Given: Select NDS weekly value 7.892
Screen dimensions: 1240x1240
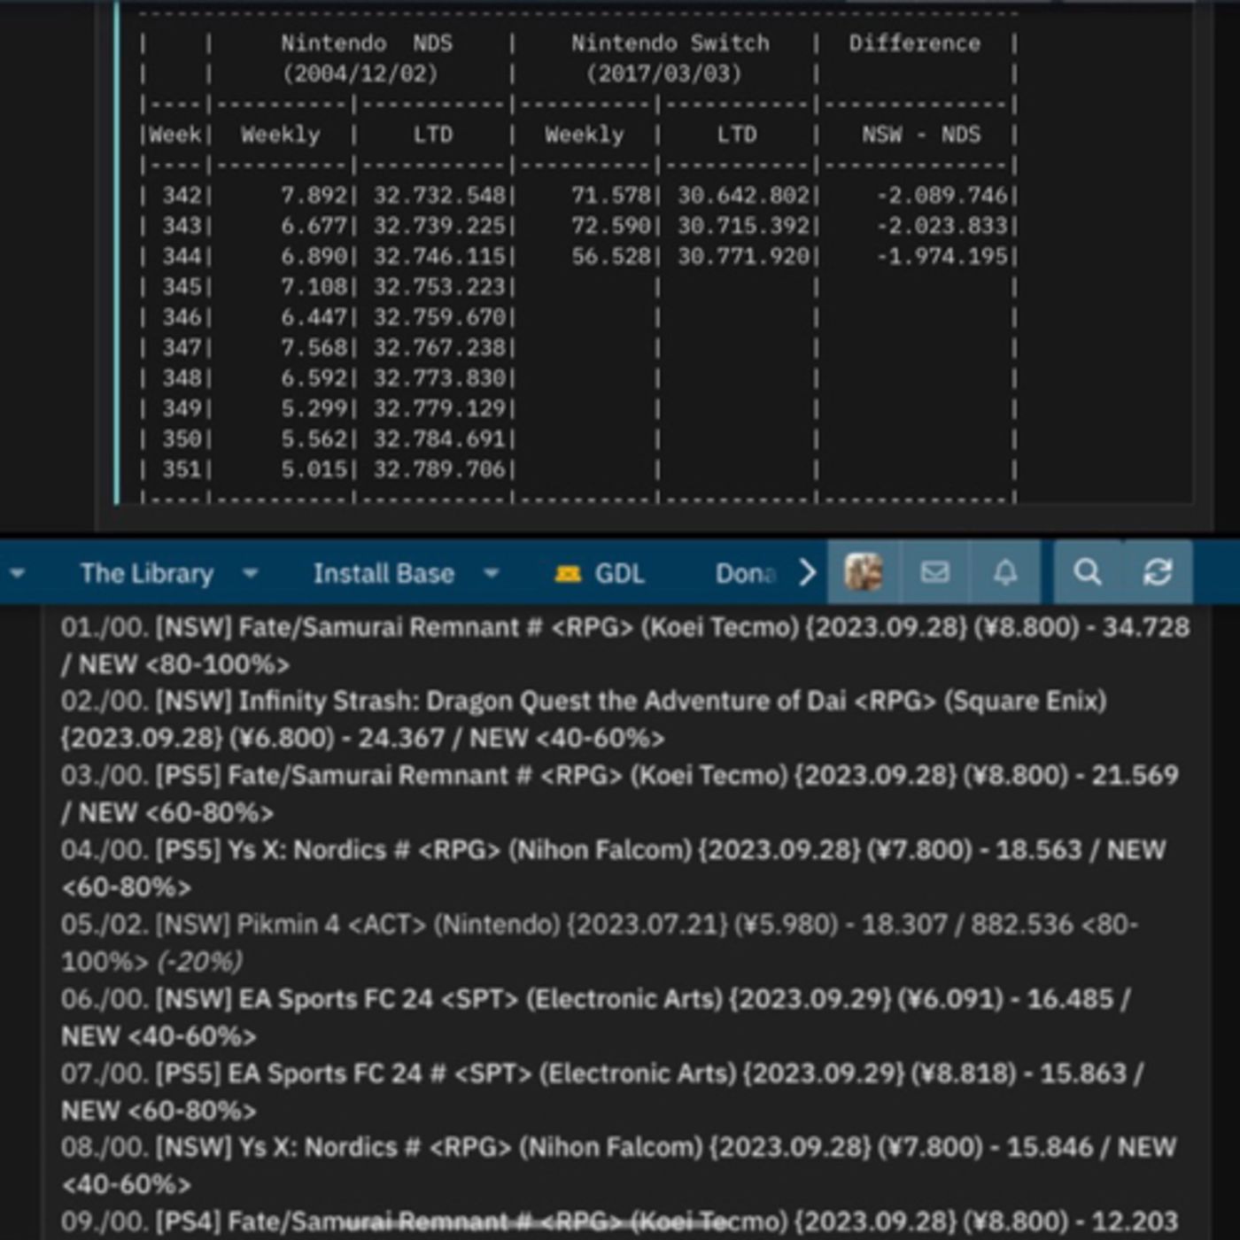Looking at the screenshot, I should [x=314, y=195].
